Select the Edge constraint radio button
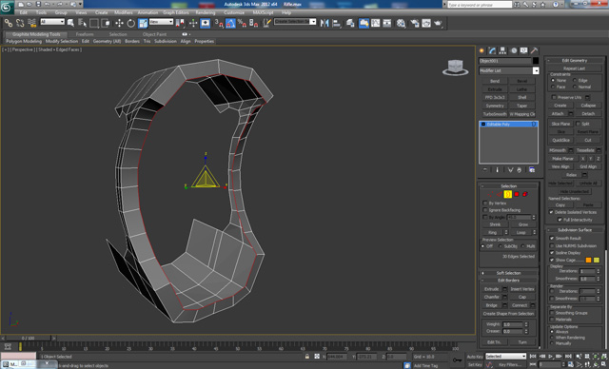 click(575, 80)
